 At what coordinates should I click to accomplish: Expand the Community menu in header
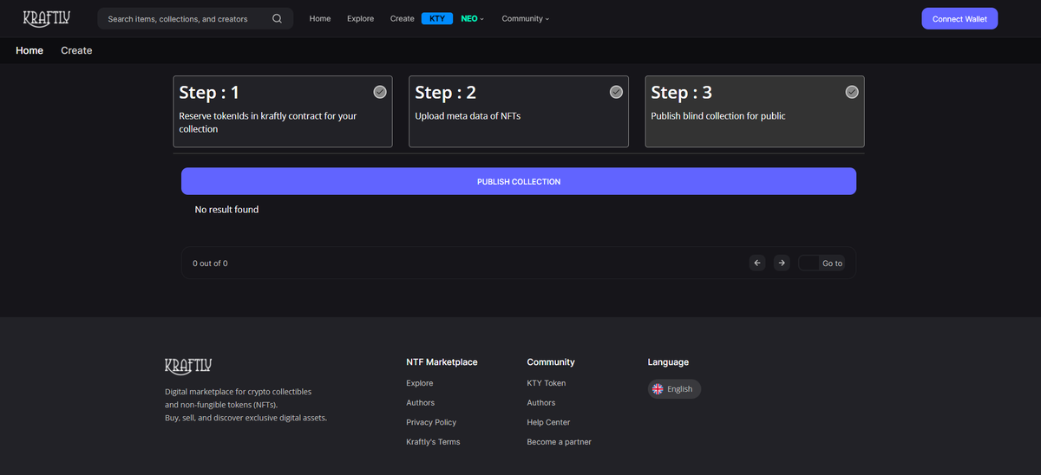coord(525,18)
